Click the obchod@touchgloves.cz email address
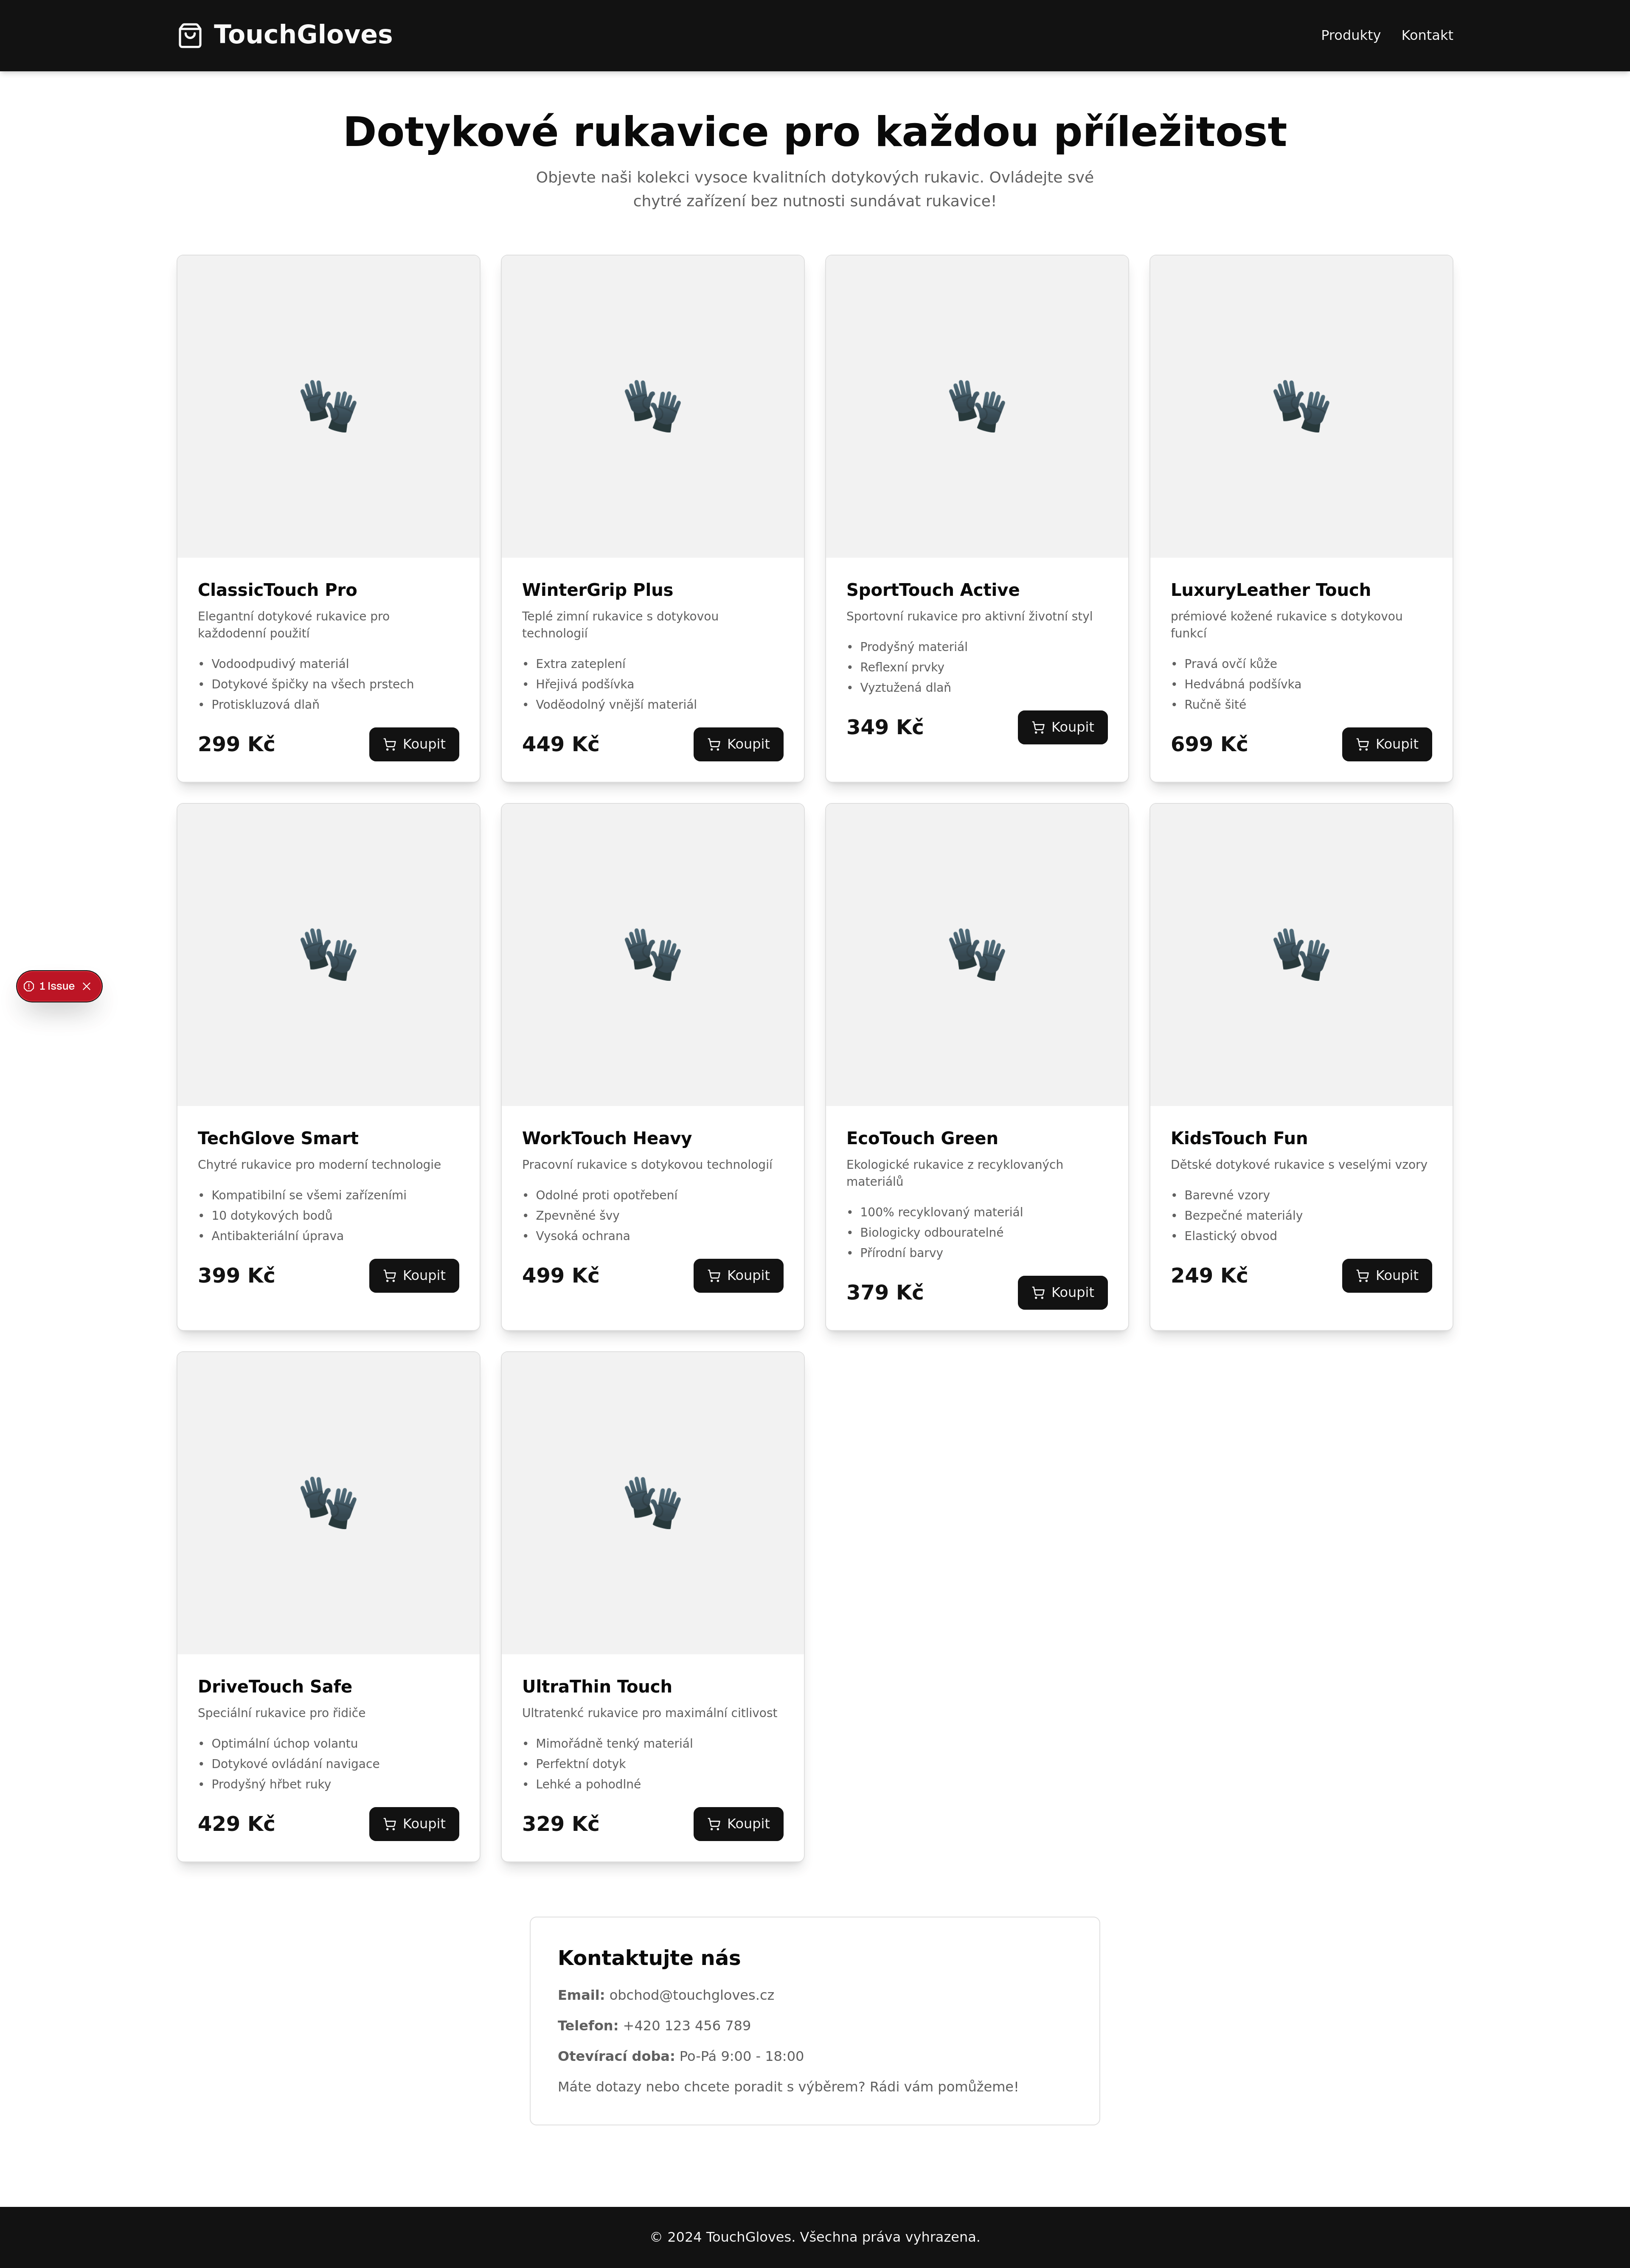Screen dimensions: 1630x2268 click(x=691, y=1995)
